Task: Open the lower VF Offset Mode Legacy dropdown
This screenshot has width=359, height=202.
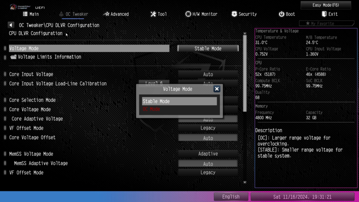Action: coord(208,173)
